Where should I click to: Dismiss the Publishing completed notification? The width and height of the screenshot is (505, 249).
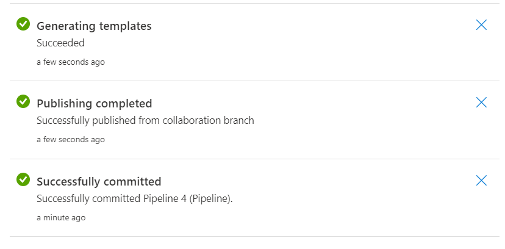[481, 103]
